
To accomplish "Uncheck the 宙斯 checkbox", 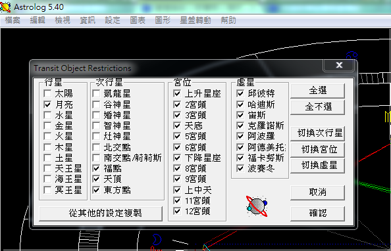I will coord(240,115).
